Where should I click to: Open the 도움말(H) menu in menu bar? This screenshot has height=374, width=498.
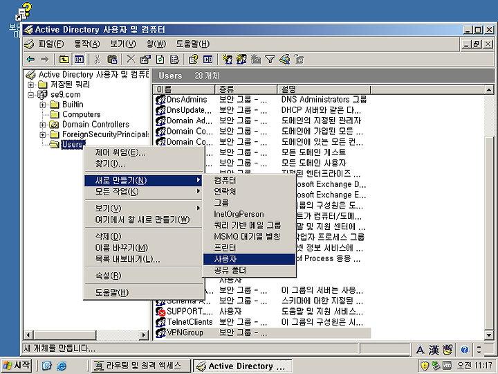click(x=193, y=44)
